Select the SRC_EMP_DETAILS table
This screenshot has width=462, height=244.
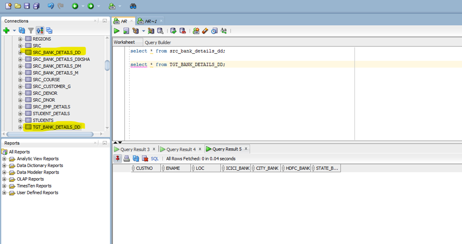tap(51, 107)
